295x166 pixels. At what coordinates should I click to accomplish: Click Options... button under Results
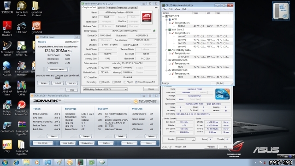[x=151, y=136]
